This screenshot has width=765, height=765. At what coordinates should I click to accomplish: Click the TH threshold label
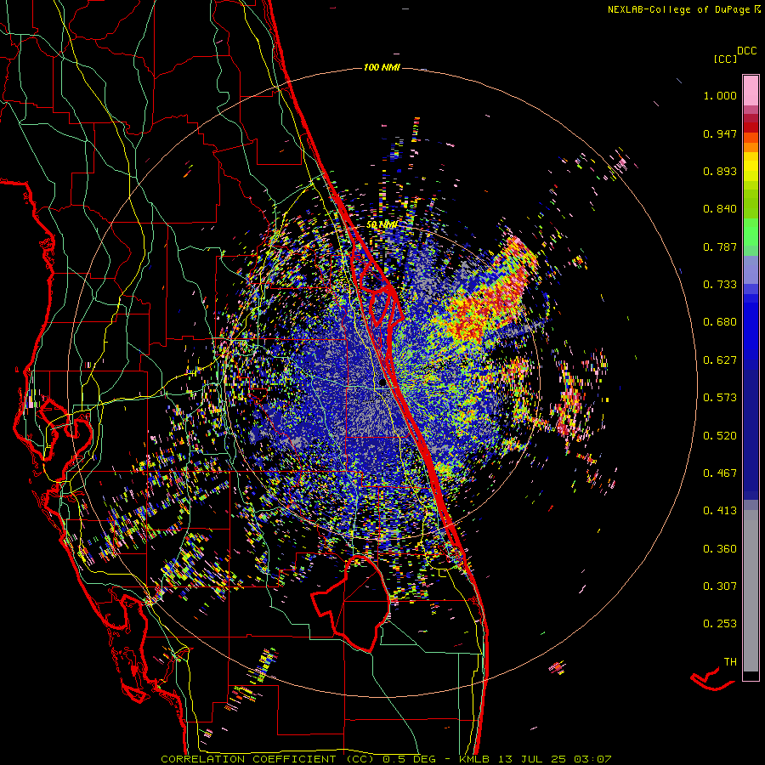coord(730,662)
